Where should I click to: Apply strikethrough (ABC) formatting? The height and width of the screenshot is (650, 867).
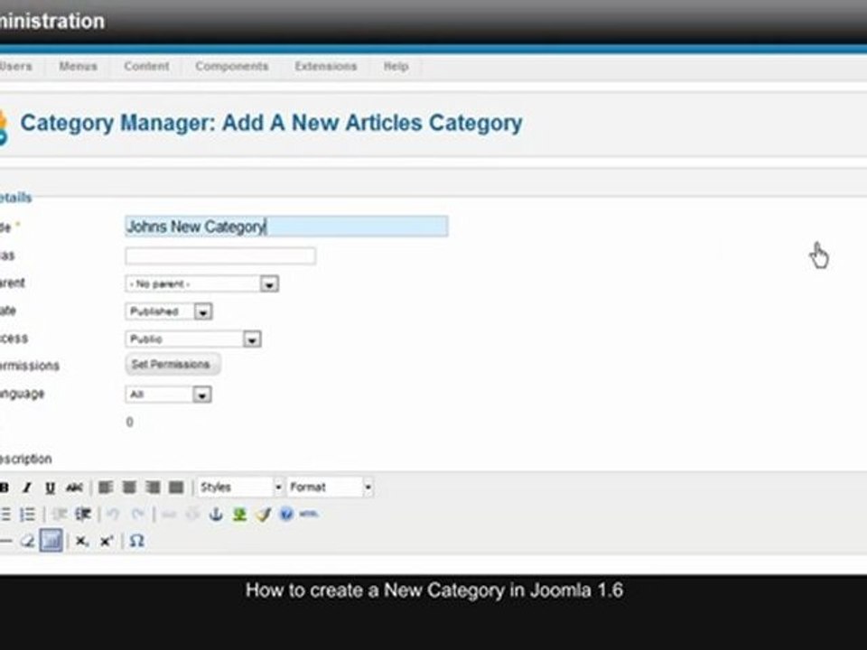coord(74,487)
